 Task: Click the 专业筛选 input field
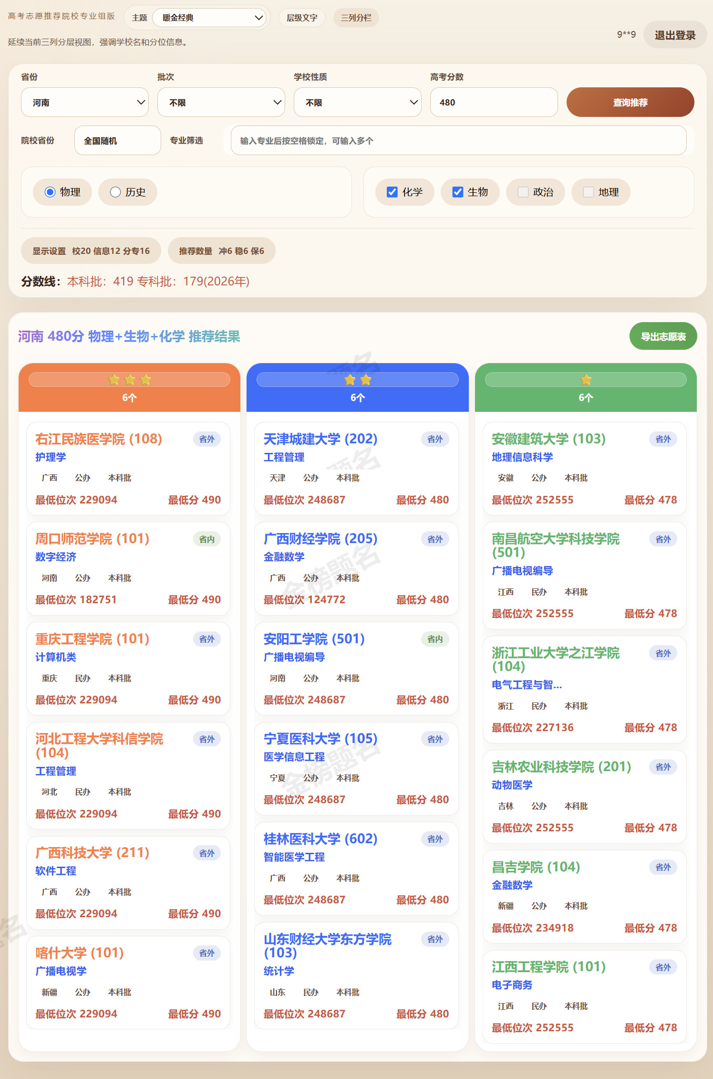tap(459, 140)
